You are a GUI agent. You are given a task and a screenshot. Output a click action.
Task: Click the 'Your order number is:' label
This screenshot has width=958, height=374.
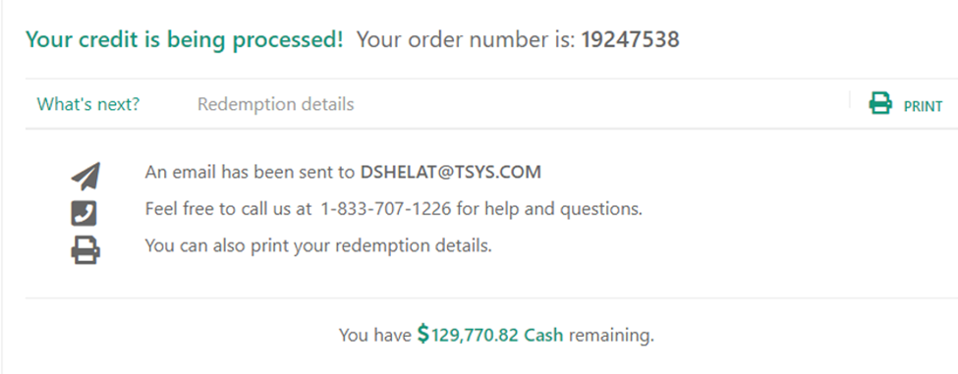click(x=466, y=40)
